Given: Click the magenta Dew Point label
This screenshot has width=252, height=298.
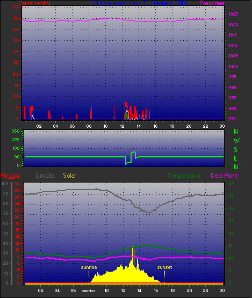Looking at the screenshot, I should tap(224, 176).
